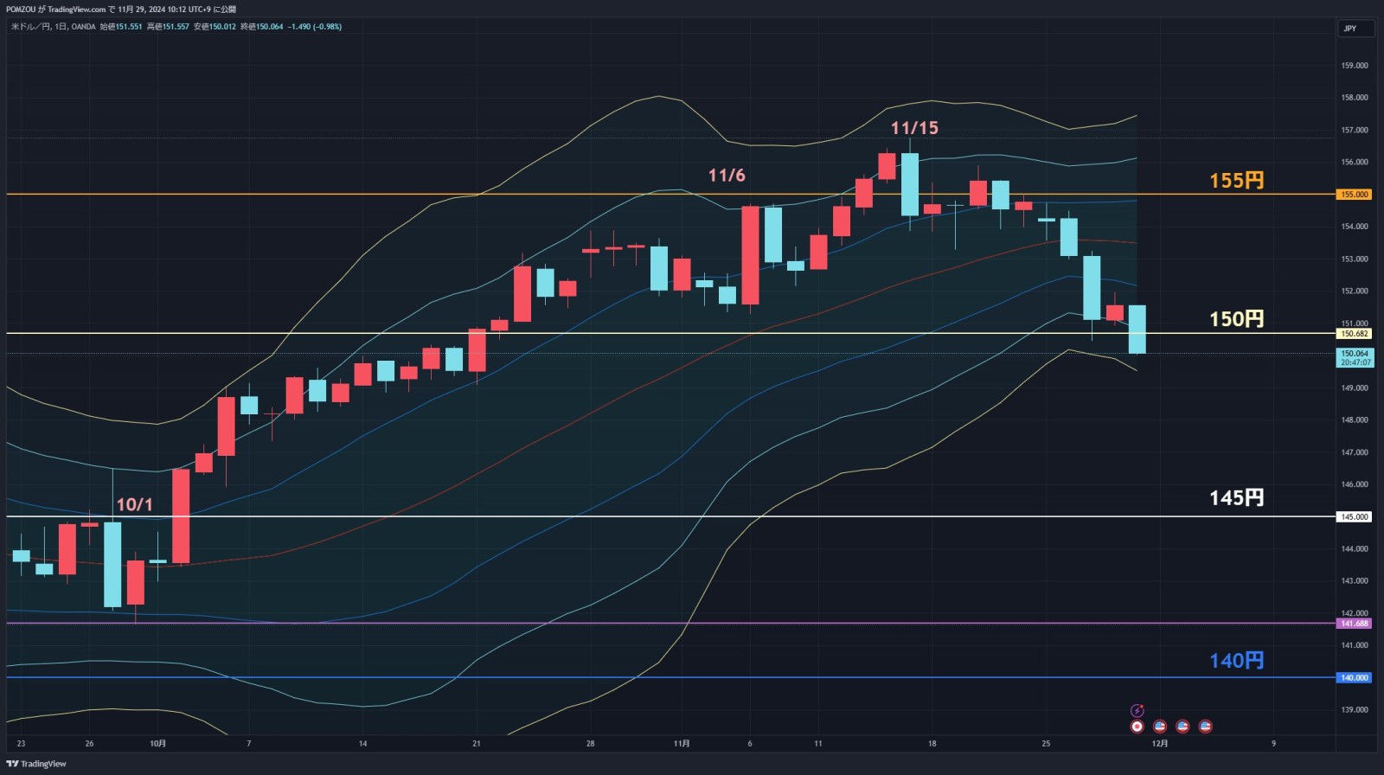Click the Japan flag economic event icon
This screenshot has height=775, width=1384.
click(1137, 727)
